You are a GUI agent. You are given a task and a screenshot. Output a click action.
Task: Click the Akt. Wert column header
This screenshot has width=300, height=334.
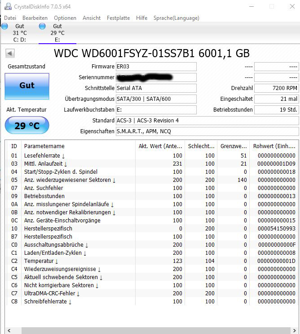tap(160, 146)
